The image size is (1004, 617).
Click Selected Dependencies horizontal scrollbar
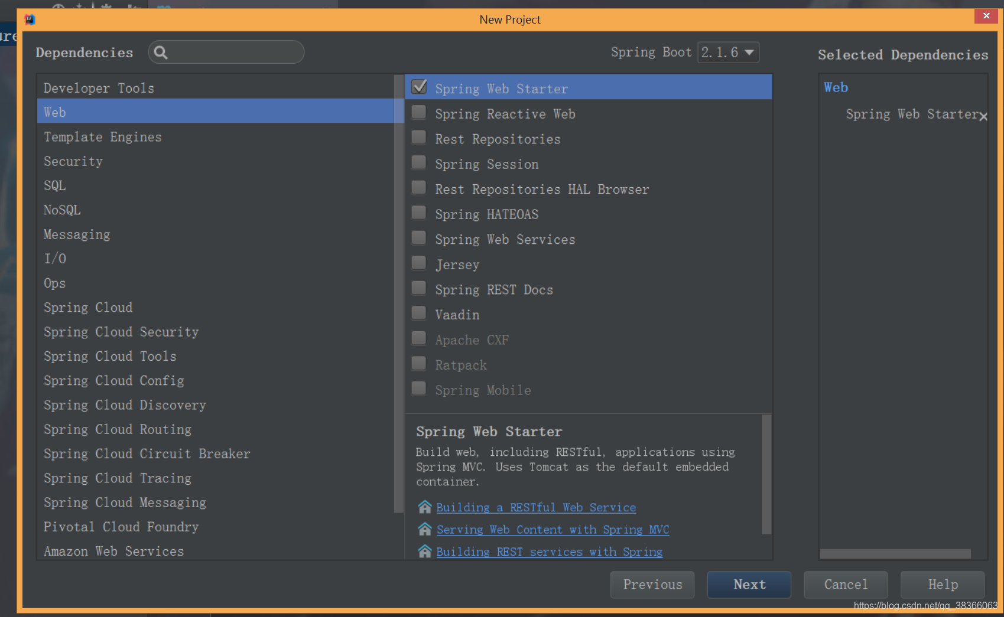tap(895, 554)
